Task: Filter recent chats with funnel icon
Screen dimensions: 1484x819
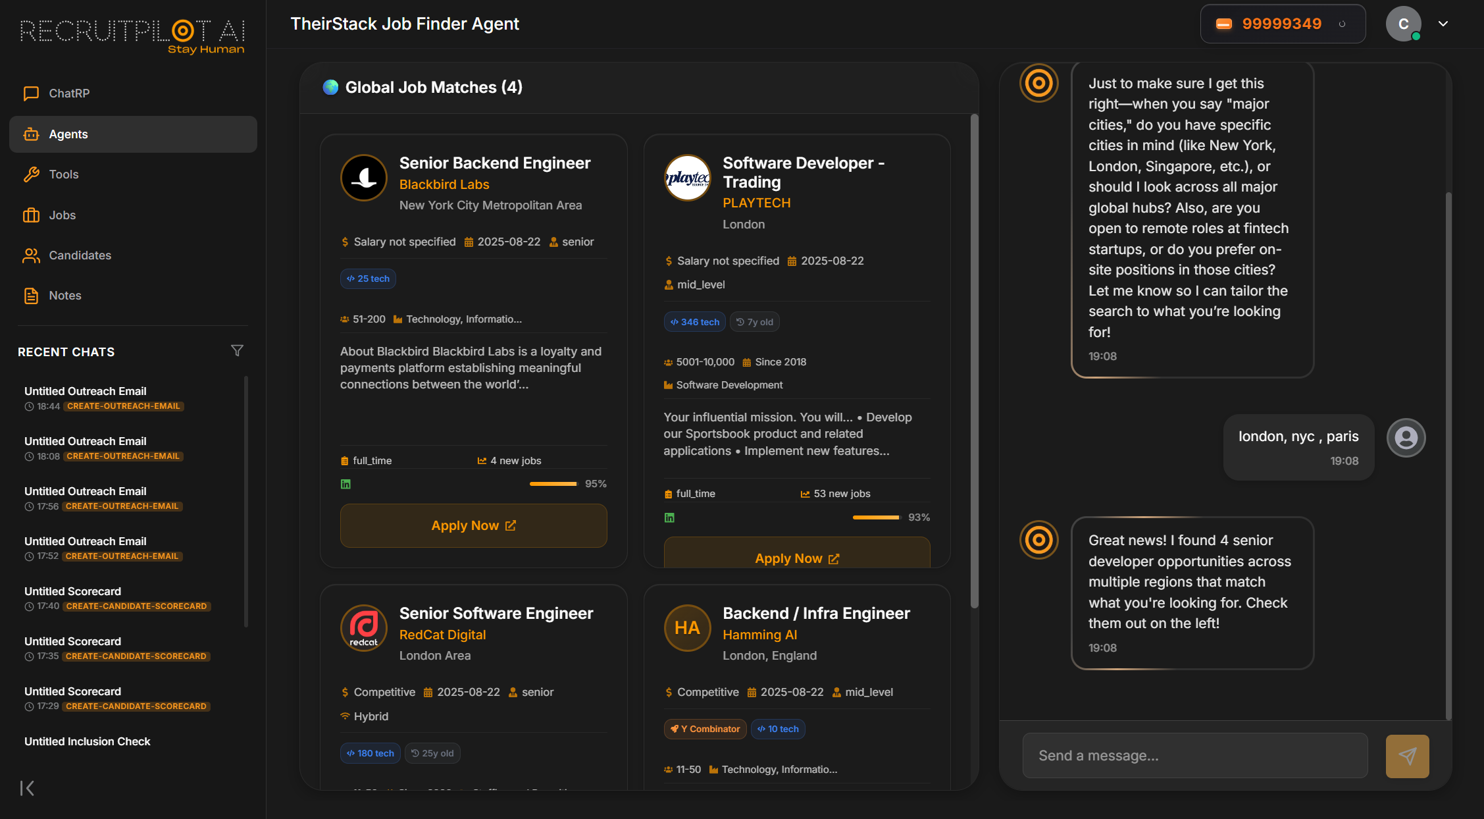Action: pos(237,351)
